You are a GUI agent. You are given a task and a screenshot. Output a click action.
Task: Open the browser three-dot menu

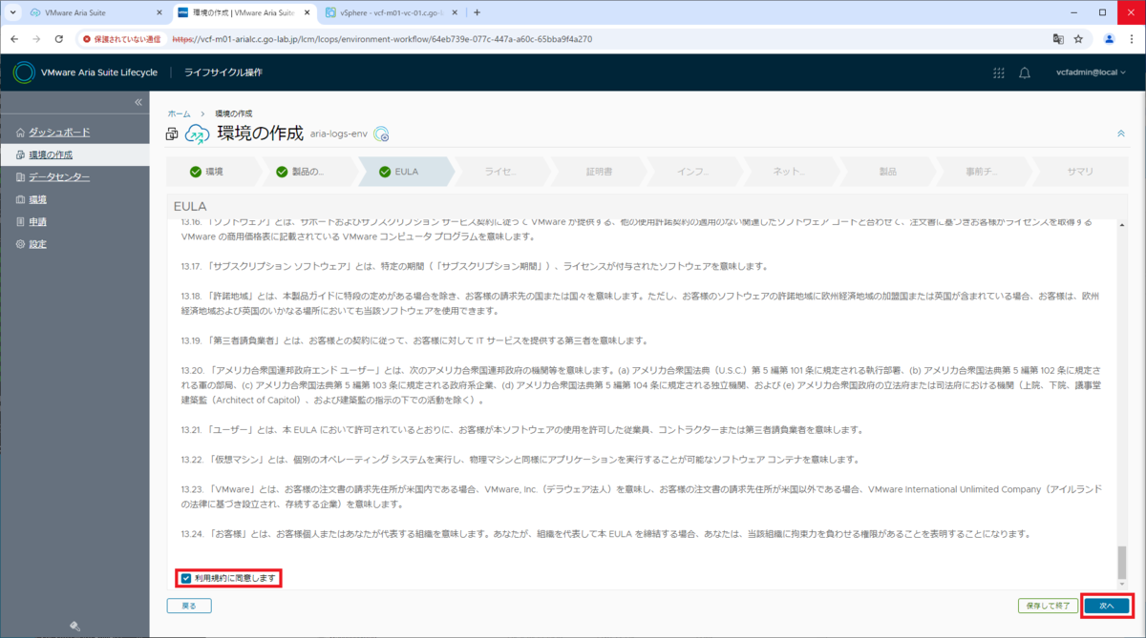click(x=1131, y=39)
